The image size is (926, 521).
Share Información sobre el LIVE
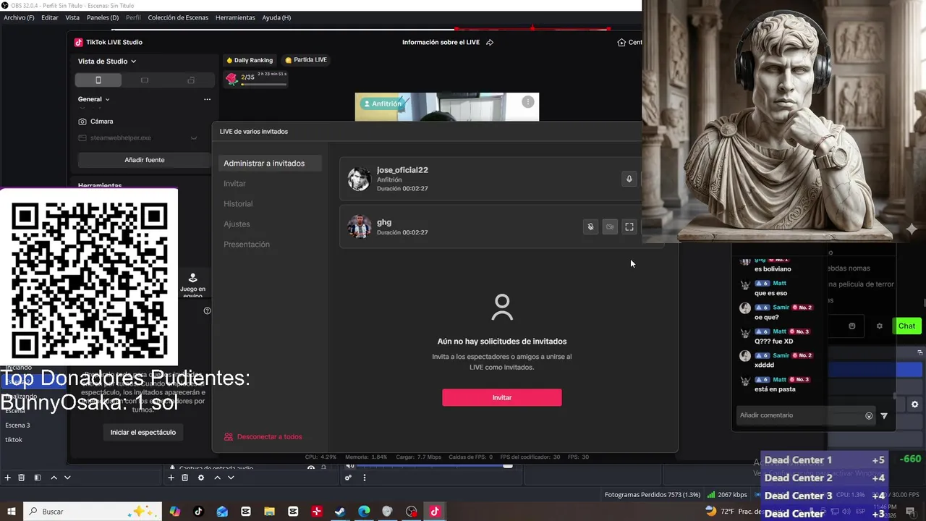pos(490,42)
